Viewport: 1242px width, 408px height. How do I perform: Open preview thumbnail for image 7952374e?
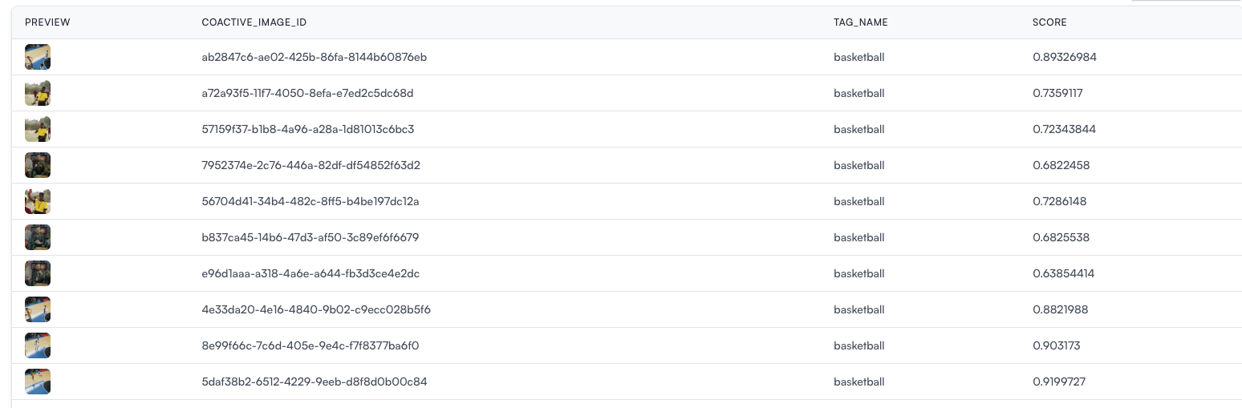click(x=38, y=165)
